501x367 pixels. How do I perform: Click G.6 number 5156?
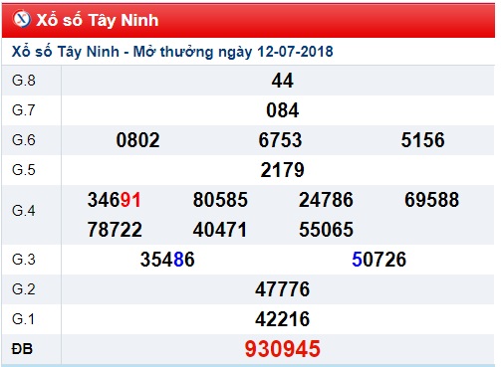point(422,140)
